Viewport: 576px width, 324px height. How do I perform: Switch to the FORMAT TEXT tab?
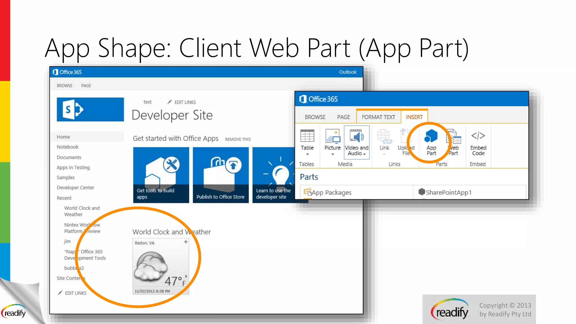[x=378, y=117]
